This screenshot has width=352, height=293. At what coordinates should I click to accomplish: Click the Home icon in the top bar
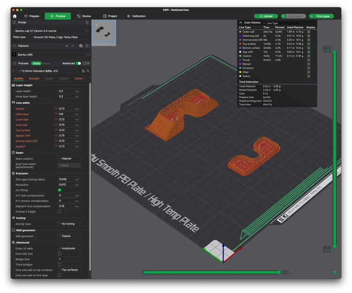tap(15, 16)
